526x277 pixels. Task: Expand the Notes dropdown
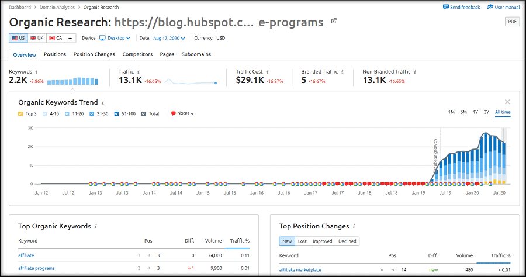(182, 113)
